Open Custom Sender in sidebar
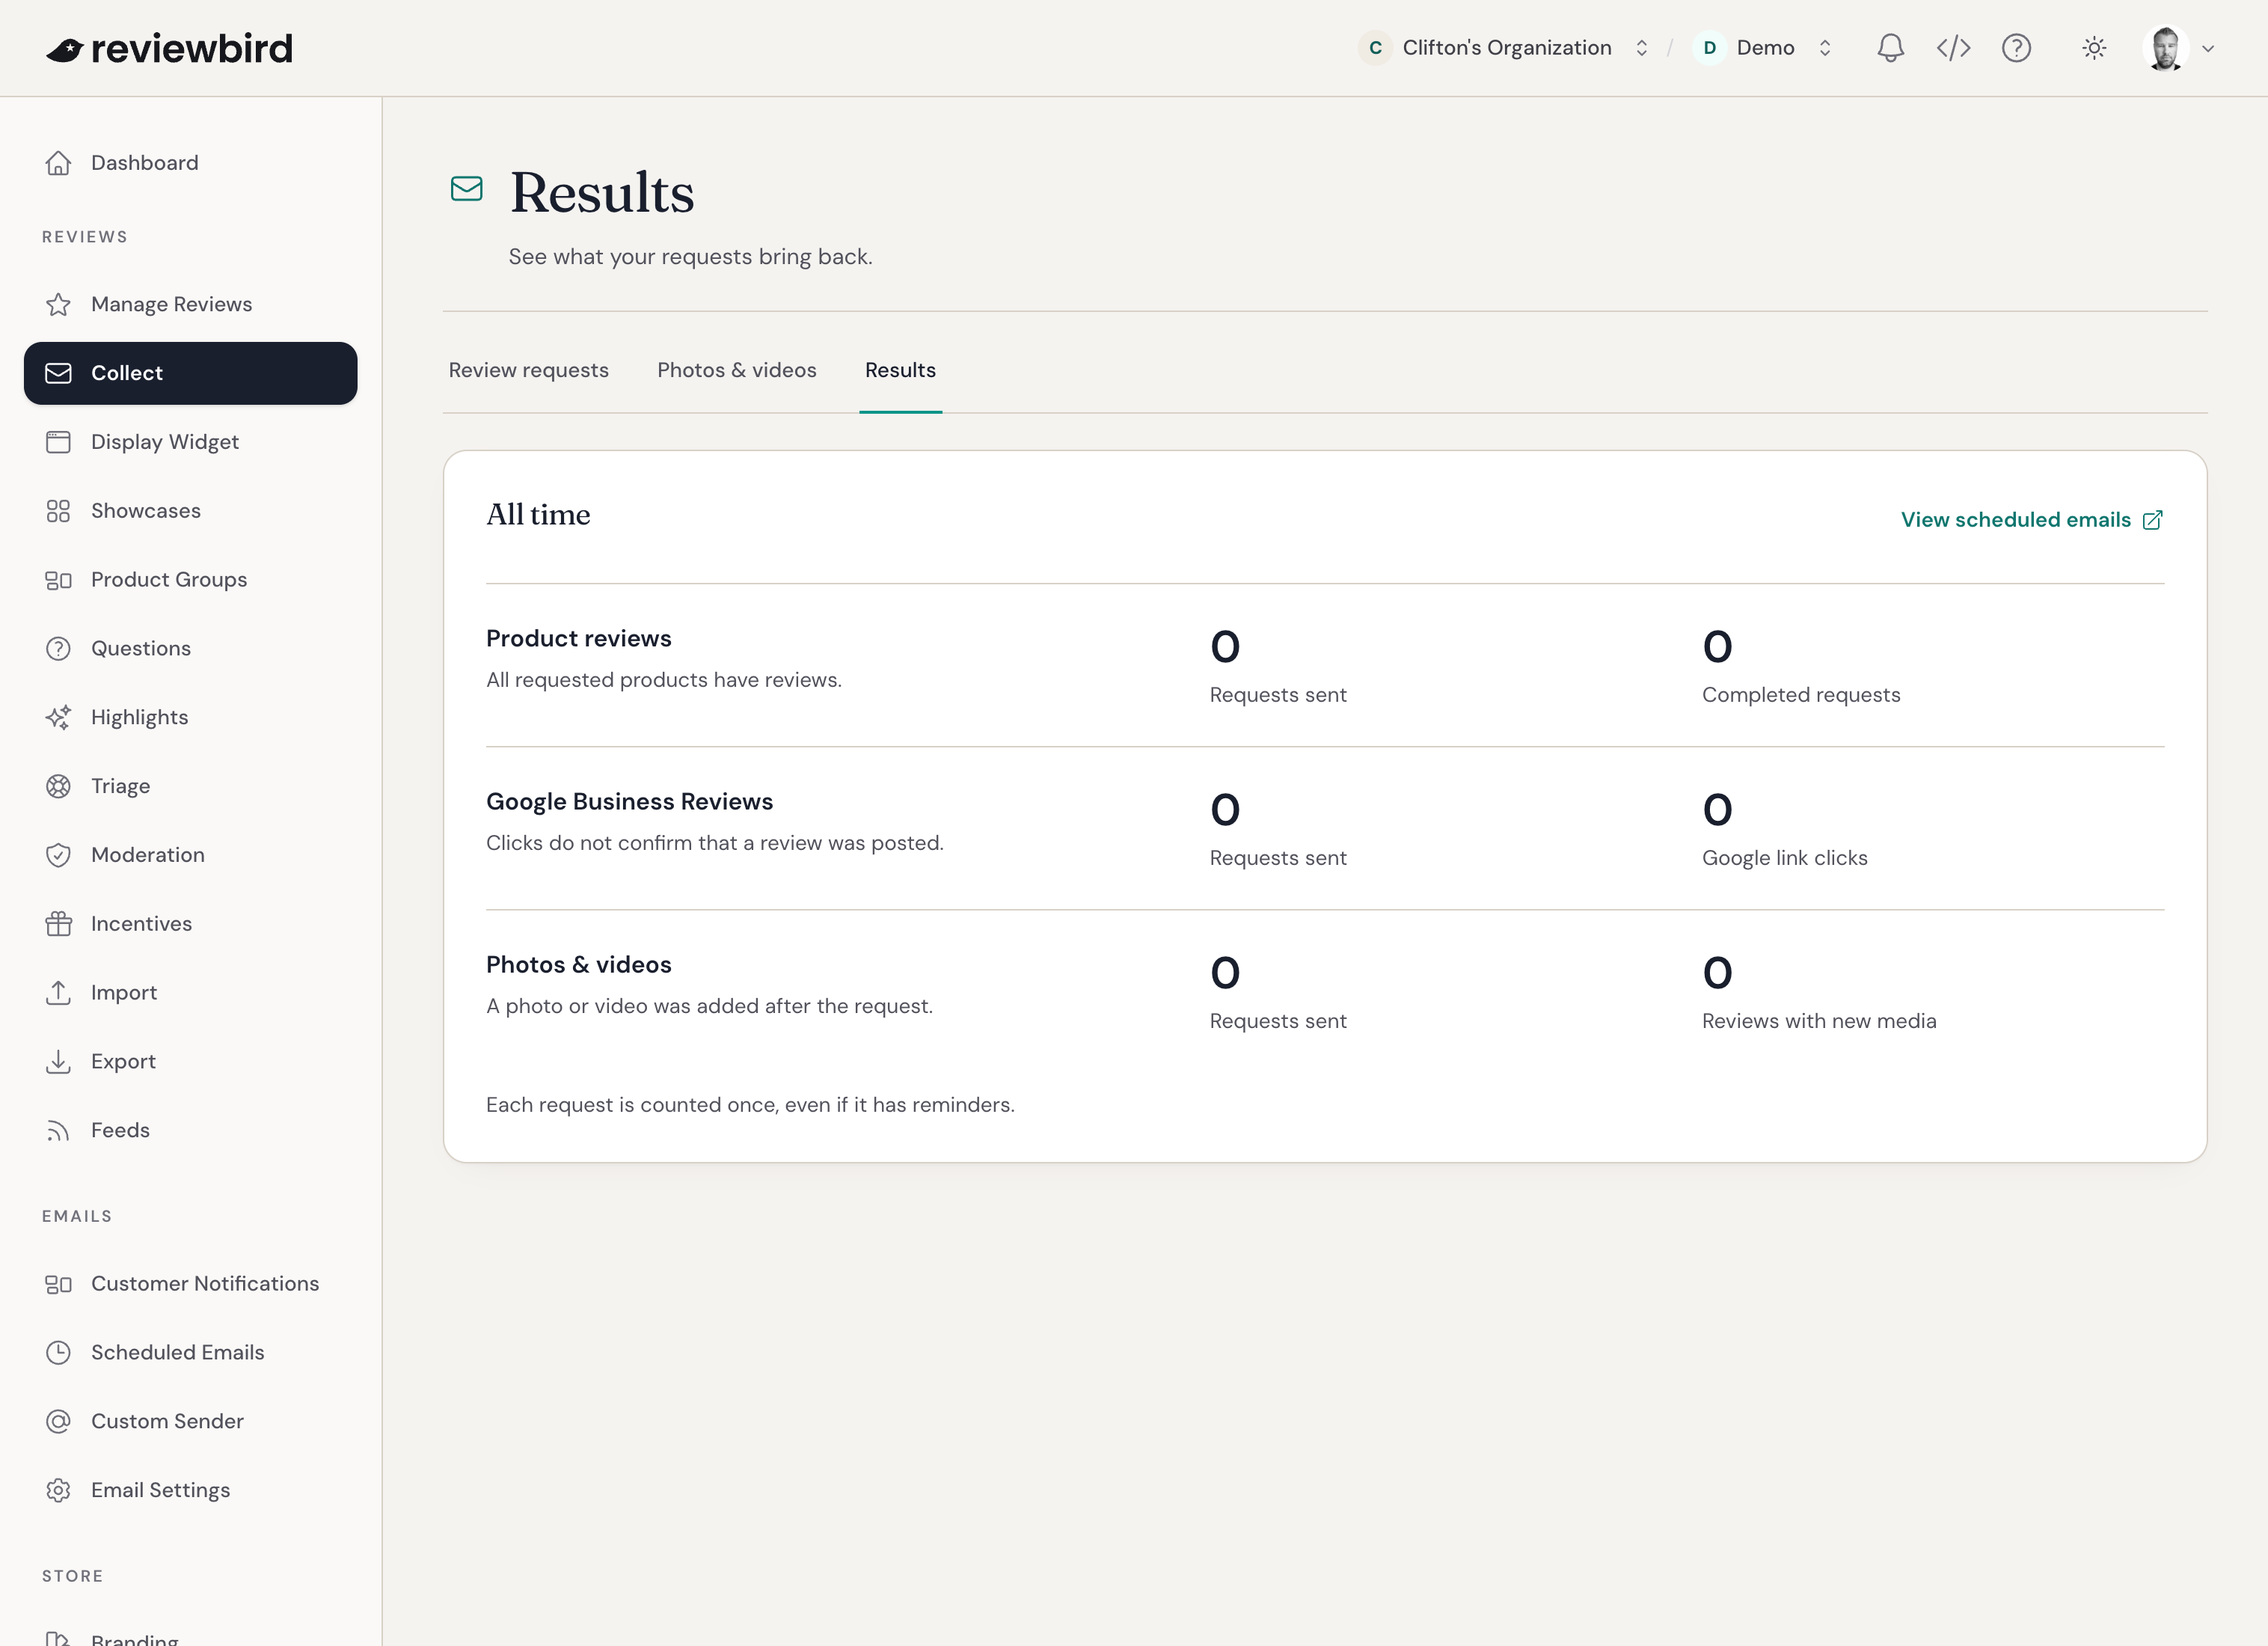The width and height of the screenshot is (2268, 1646). tap(190, 1422)
